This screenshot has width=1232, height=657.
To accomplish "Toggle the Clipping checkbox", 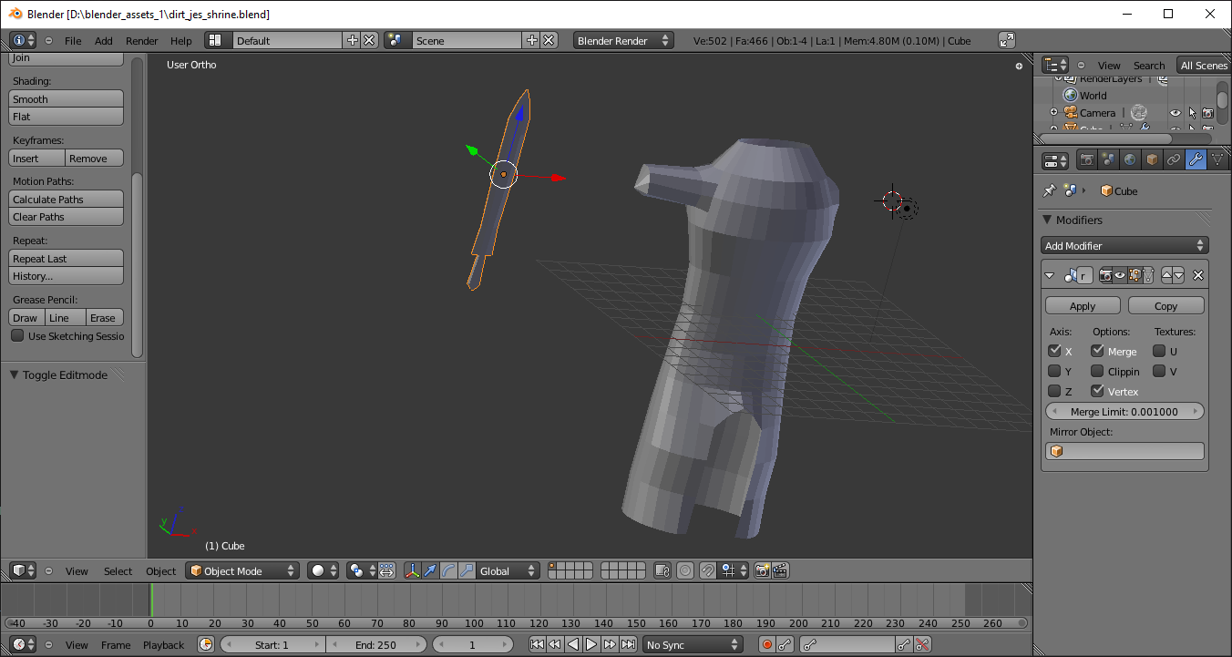I will (1097, 371).
